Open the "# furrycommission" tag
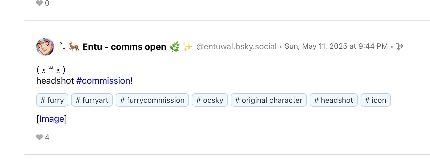The width and height of the screenshot is (430, 168). 152,100
